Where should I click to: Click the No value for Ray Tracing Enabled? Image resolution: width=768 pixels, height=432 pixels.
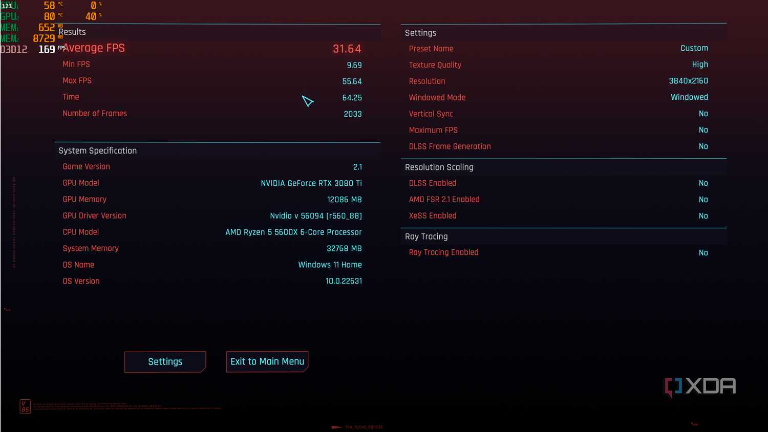click(x=703, y=253)
